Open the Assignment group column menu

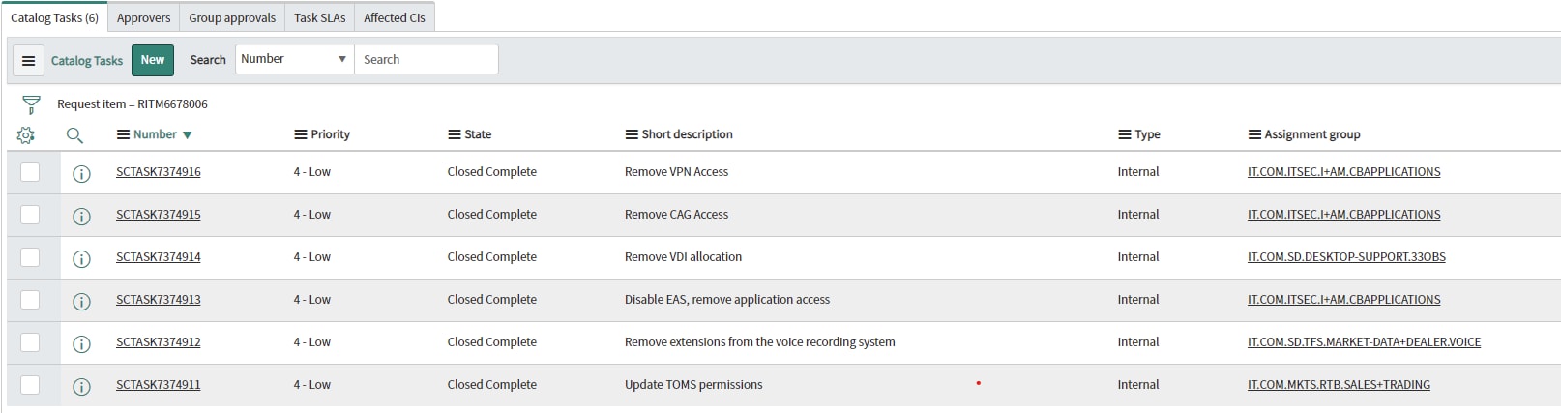pyautogui.click(x=1254, y=134)
